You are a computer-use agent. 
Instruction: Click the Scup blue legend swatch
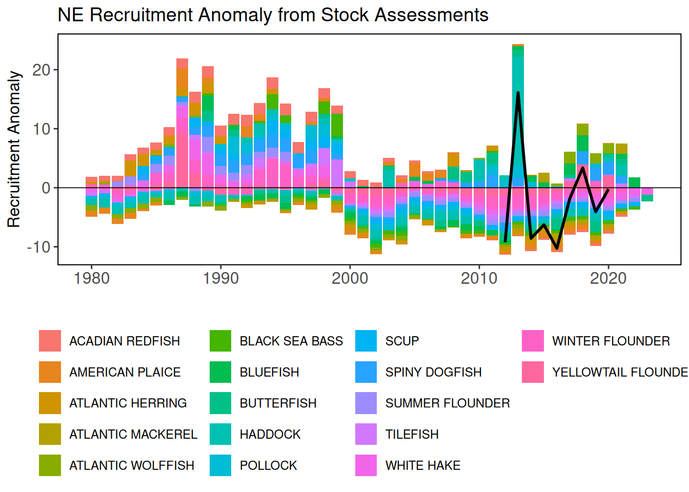366,341
